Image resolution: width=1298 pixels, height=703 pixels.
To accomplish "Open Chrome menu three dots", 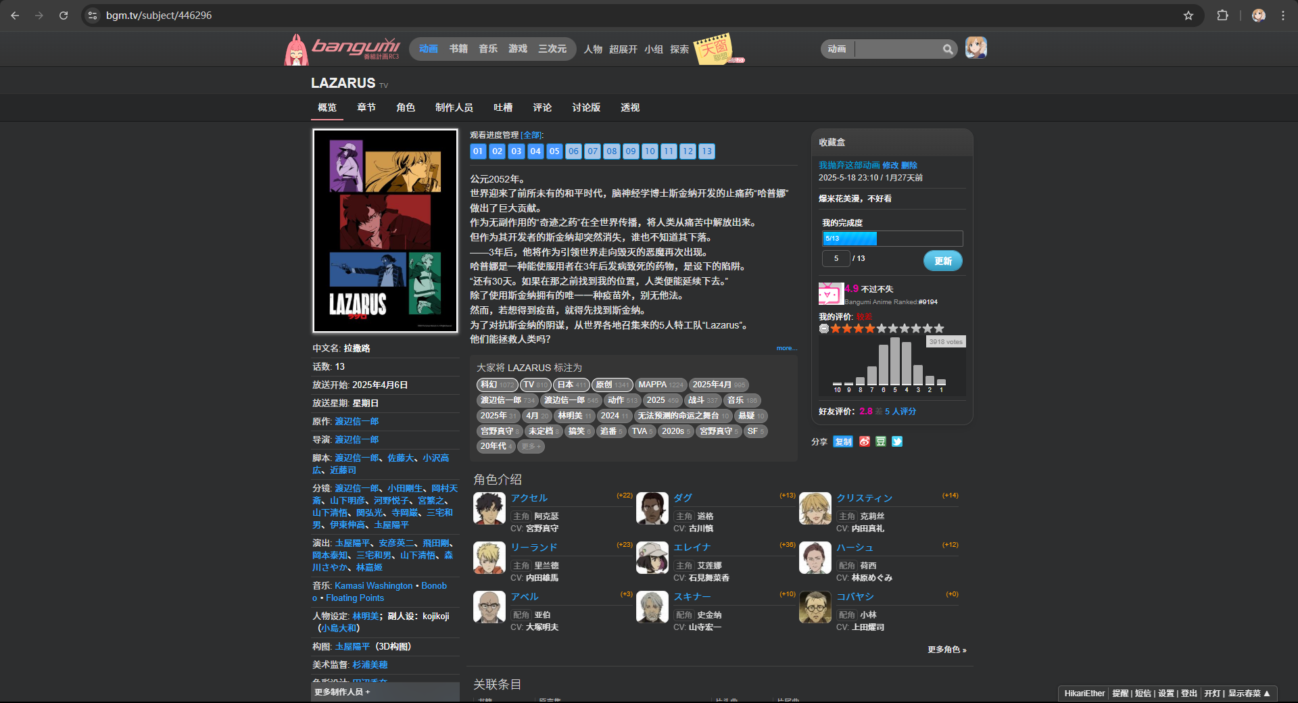I will pyautogui.click(x=1282, y=16).
